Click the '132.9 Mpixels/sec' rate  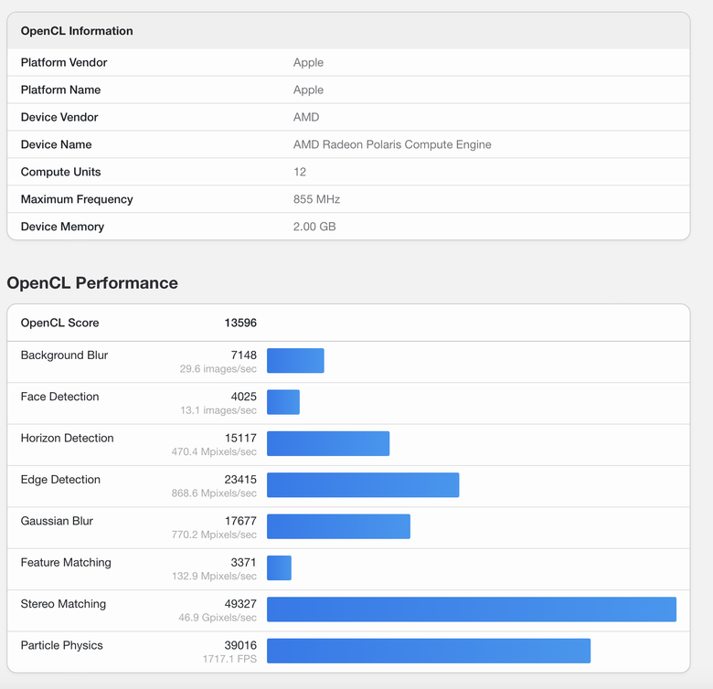click(x=214, y=576)
